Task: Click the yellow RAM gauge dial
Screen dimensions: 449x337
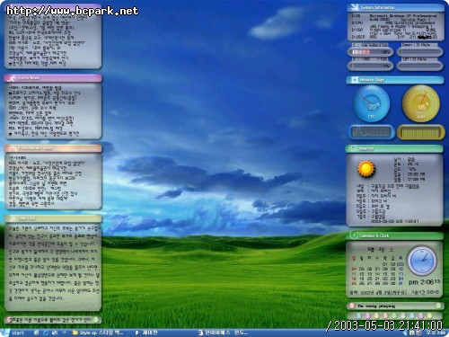Action: [x=421, y=103]
